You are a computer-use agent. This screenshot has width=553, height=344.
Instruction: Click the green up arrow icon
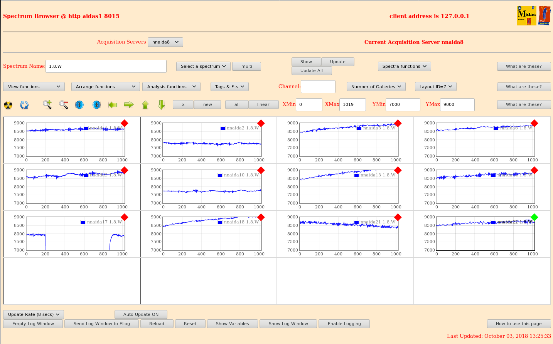tap(145, 104)
